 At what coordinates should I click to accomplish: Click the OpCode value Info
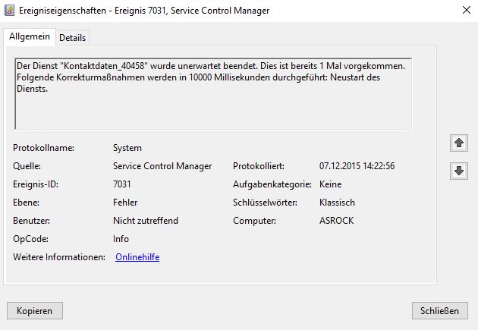point(121,239)
